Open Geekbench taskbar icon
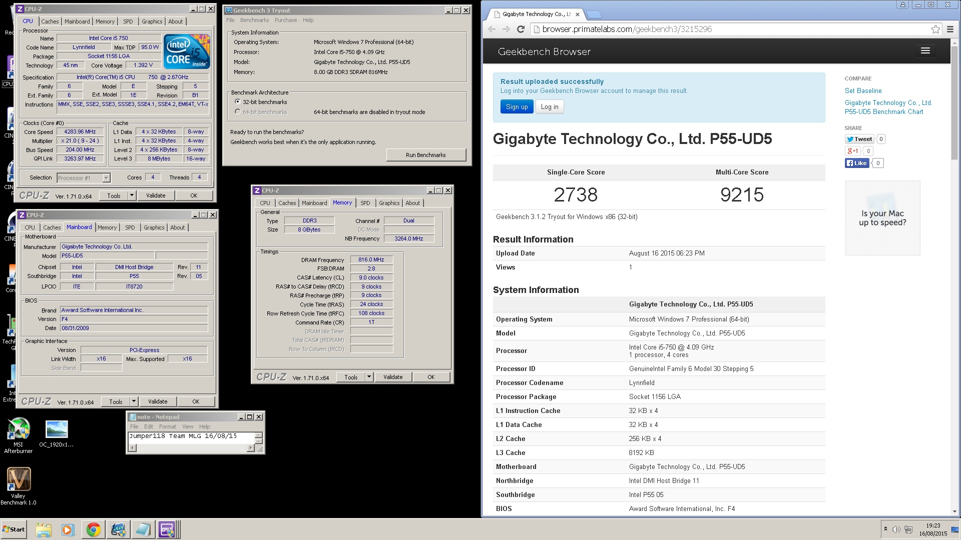 118,529
